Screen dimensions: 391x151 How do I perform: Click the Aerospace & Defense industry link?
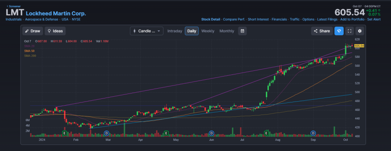point(42,19)
